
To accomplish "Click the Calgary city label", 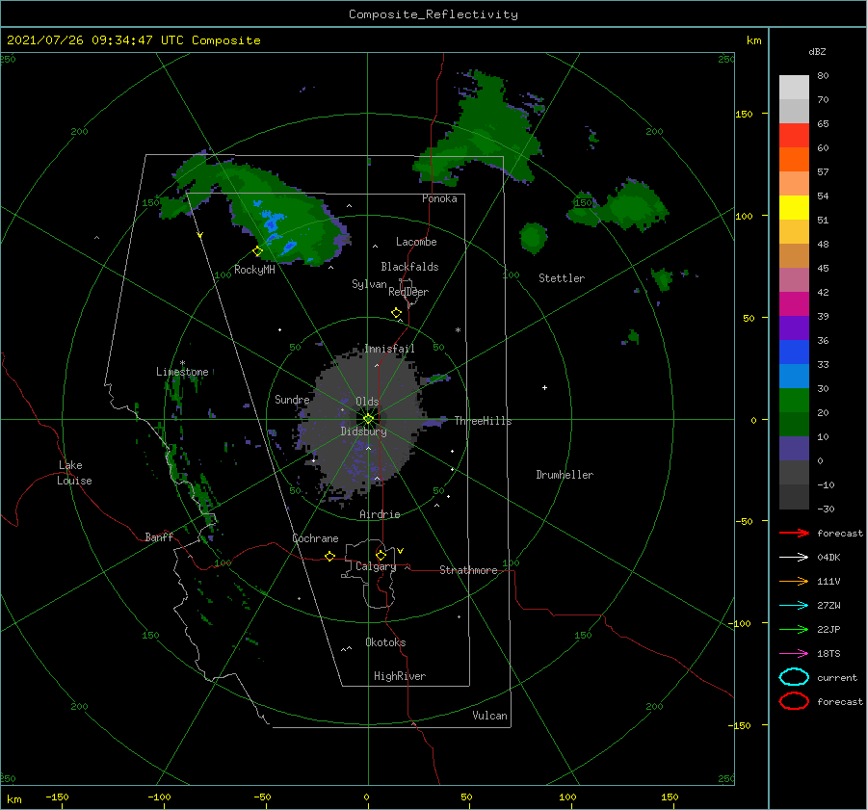I will 376,566.
